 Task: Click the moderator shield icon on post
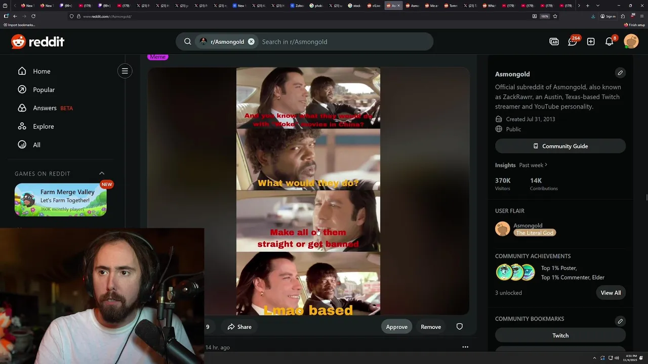(460, 327)
